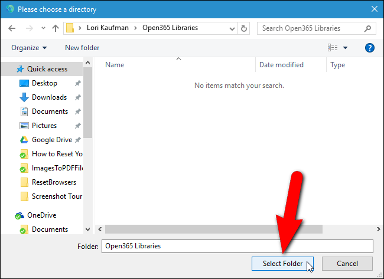Open recent locations dropdown chevron
Viewport: 384px width, 279px height.
[x=43, y=28]
